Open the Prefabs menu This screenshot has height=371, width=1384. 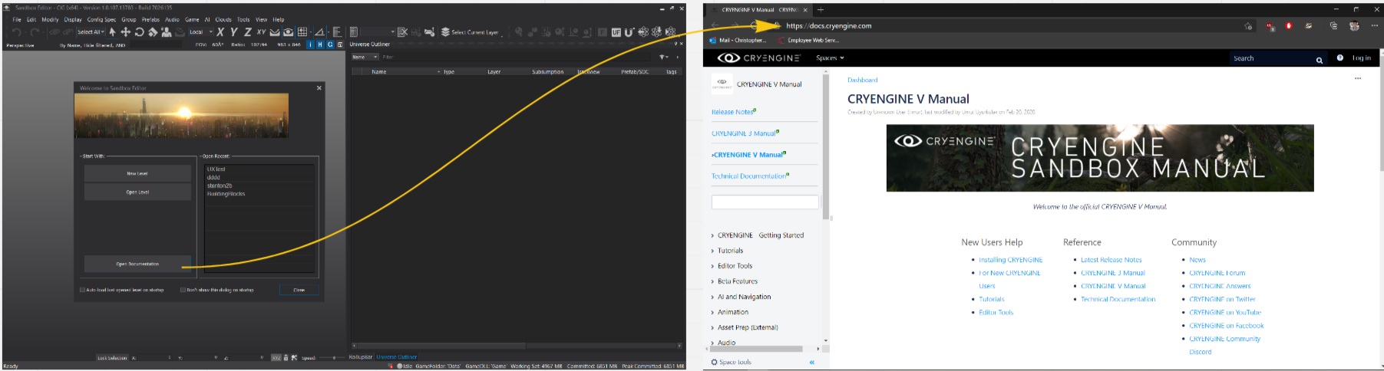[x=150, y=19]
